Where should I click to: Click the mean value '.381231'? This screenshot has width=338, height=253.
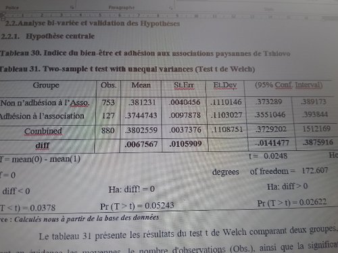point(142,102)
